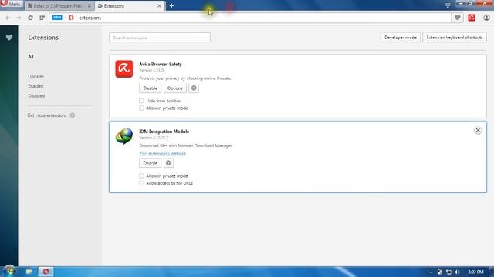Click the icon beside Get more extensions
The image size is (494, 277).
point(73,115)
